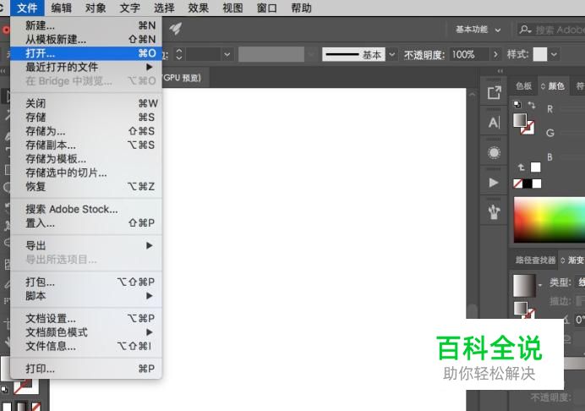Switch to the Swatches (色板) tab

coord(524,86)
